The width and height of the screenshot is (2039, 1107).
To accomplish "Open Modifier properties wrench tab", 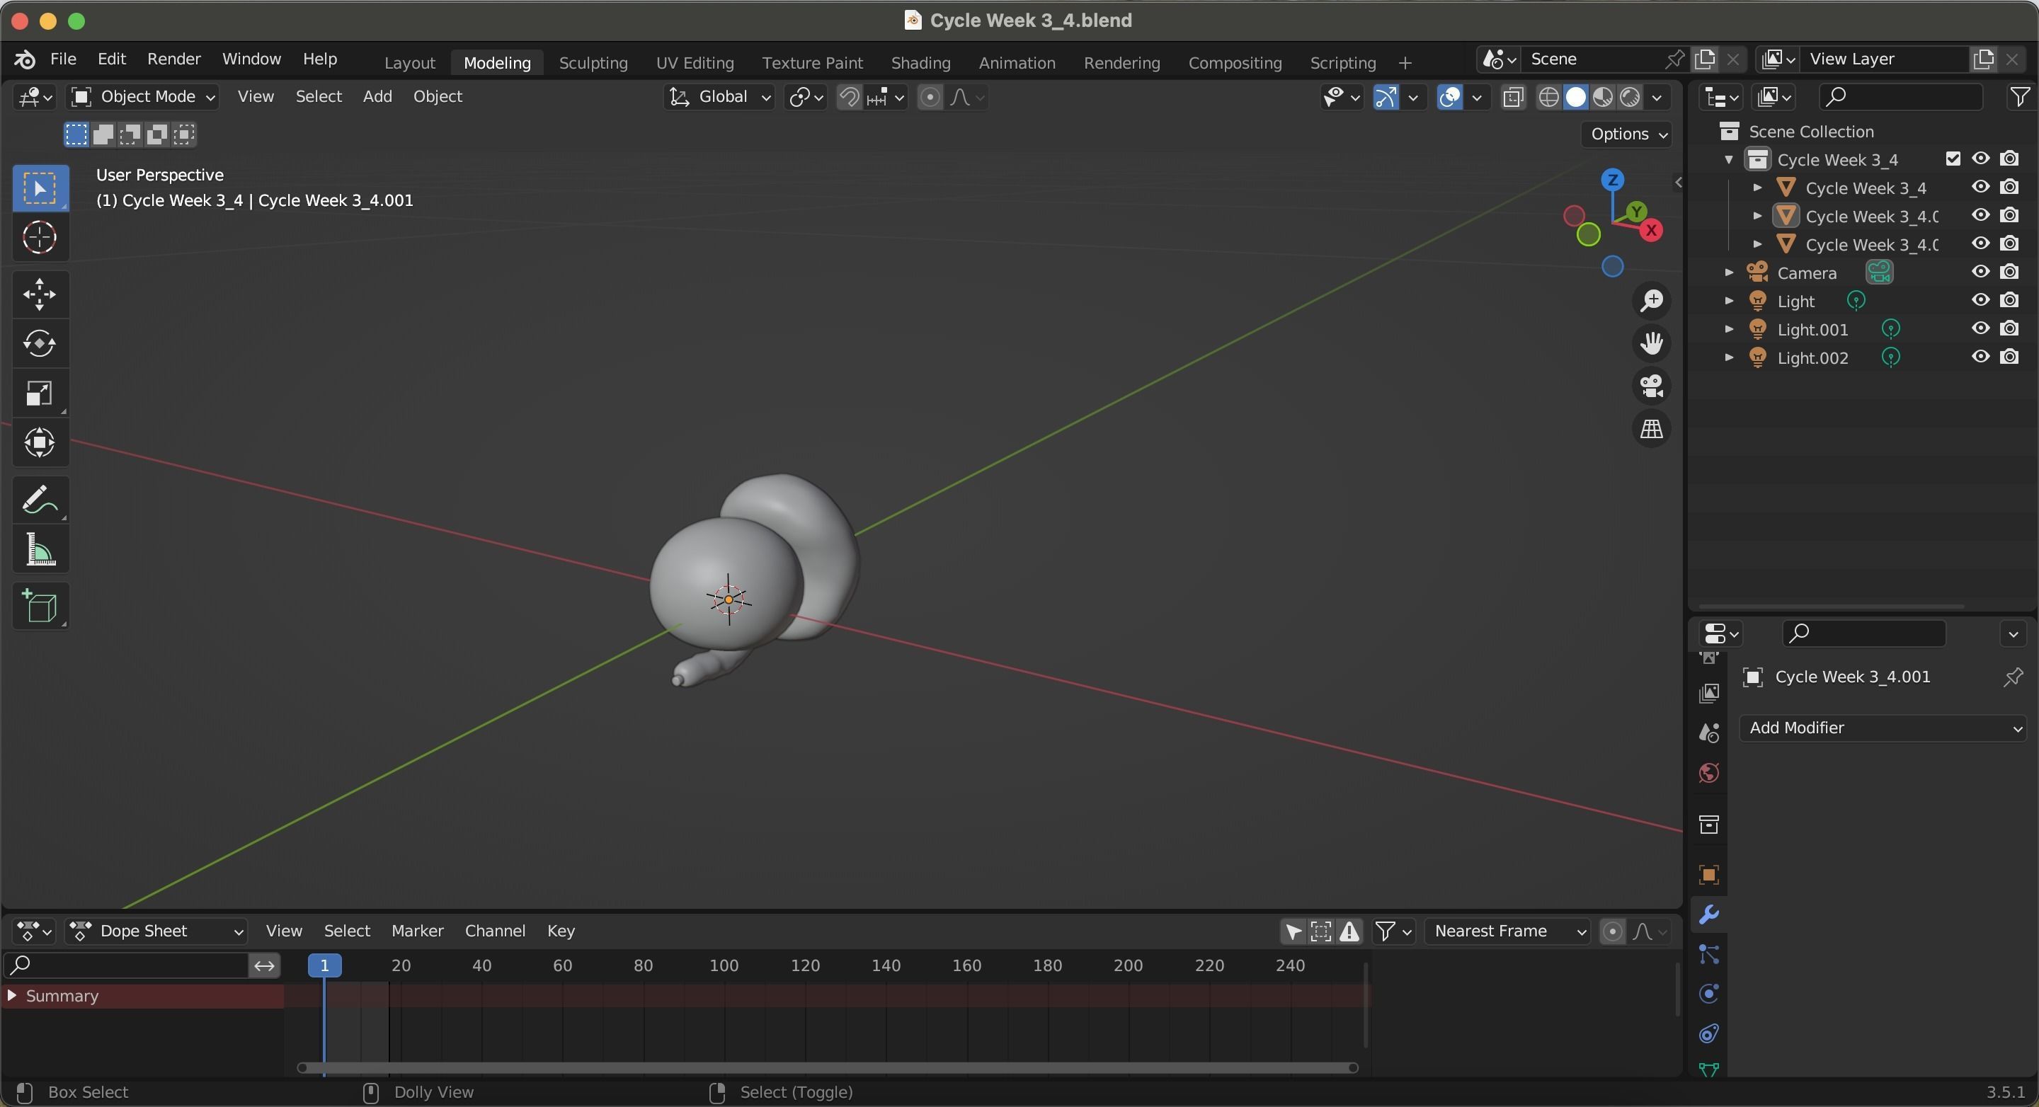I will point(1709,914).
